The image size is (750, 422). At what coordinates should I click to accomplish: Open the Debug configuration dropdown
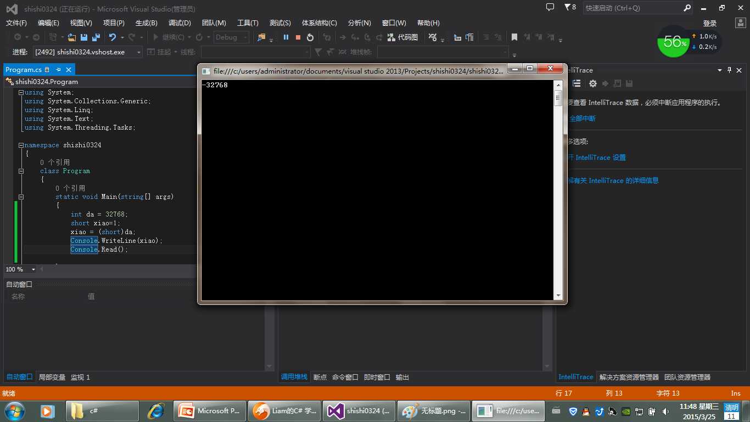pyautogui.click(x=231, y=37)
